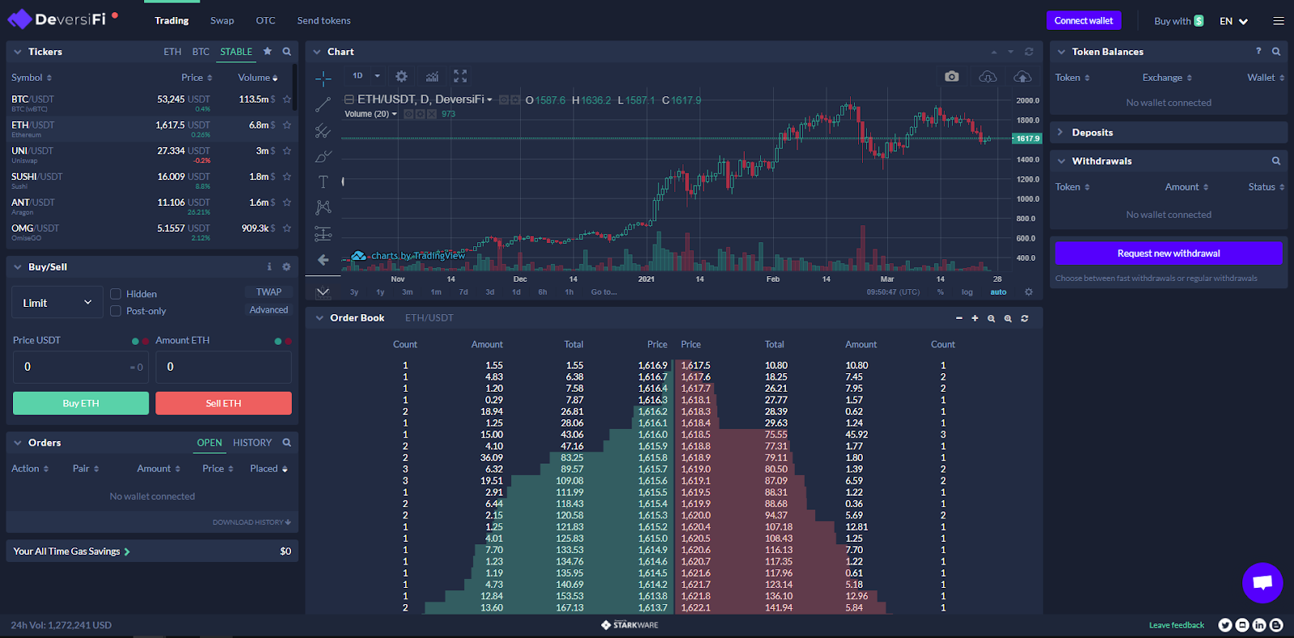Switch tickers to the ETH tab
Screen dimensions: 1294x638
(172, 52)
